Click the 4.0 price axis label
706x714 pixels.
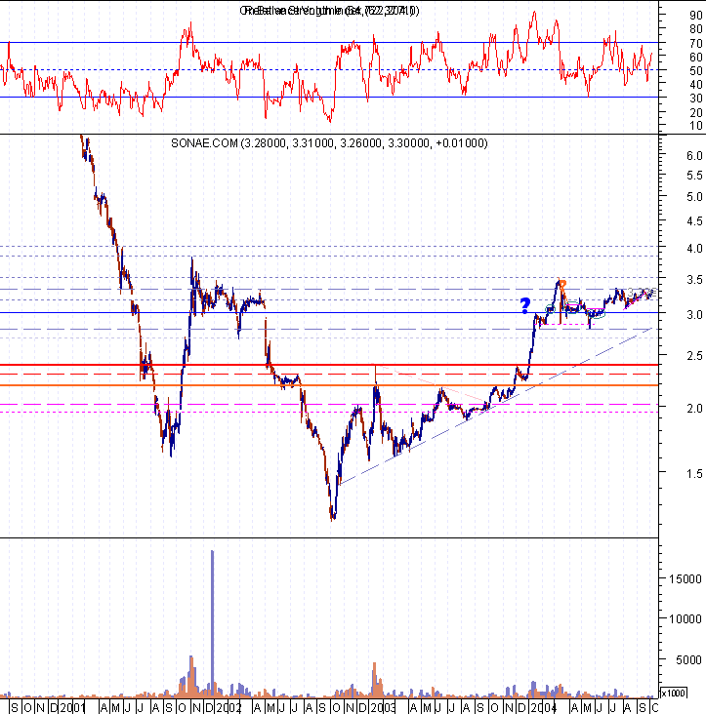(x=694, y=248)
